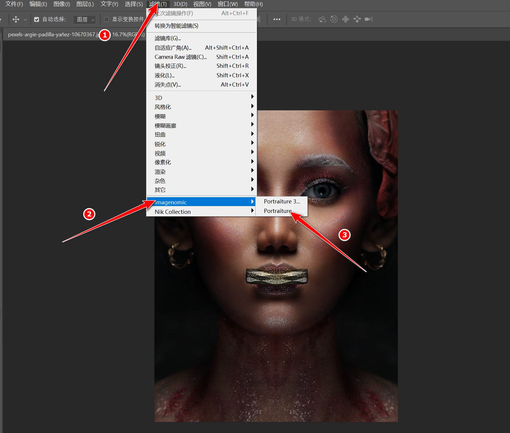510x433 pixels.
Task: Click the 3D roll camera icon
Action: point(334,19)
